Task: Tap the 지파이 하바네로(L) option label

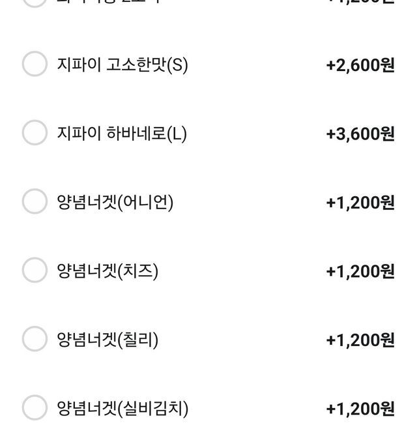Action: pyautogui.click(x=122, y=134)
